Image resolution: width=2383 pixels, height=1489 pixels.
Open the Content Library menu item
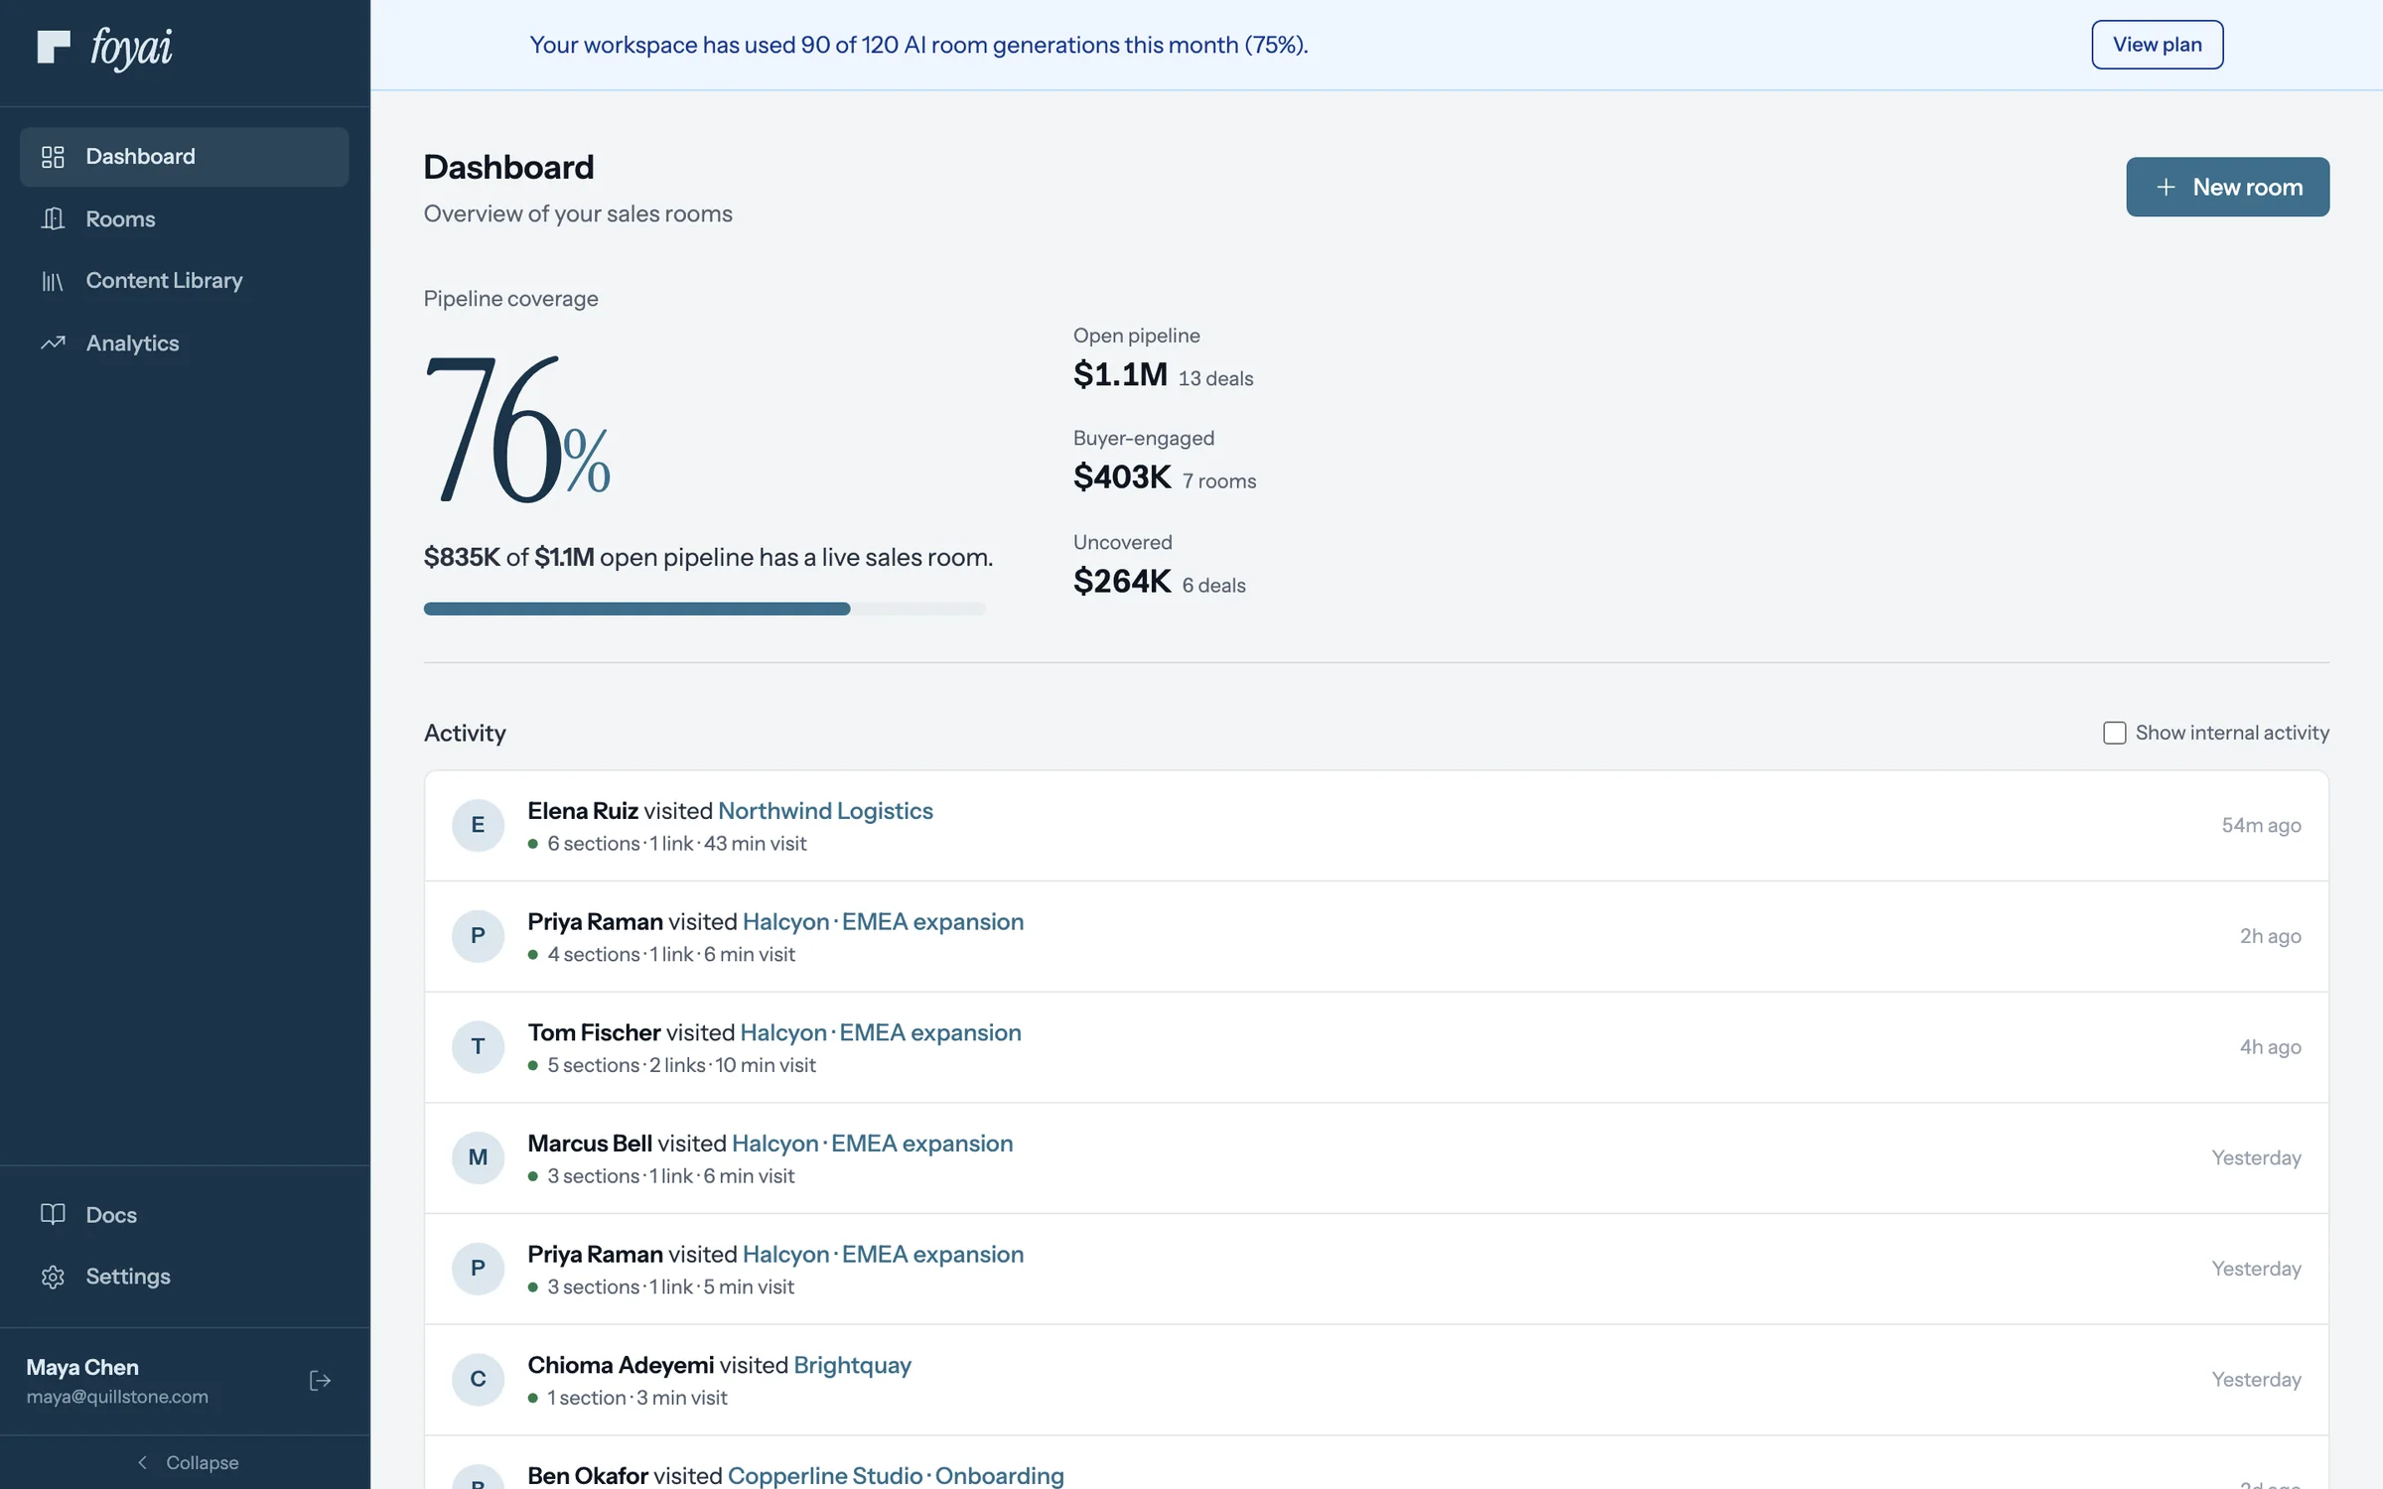pos(185,281)
